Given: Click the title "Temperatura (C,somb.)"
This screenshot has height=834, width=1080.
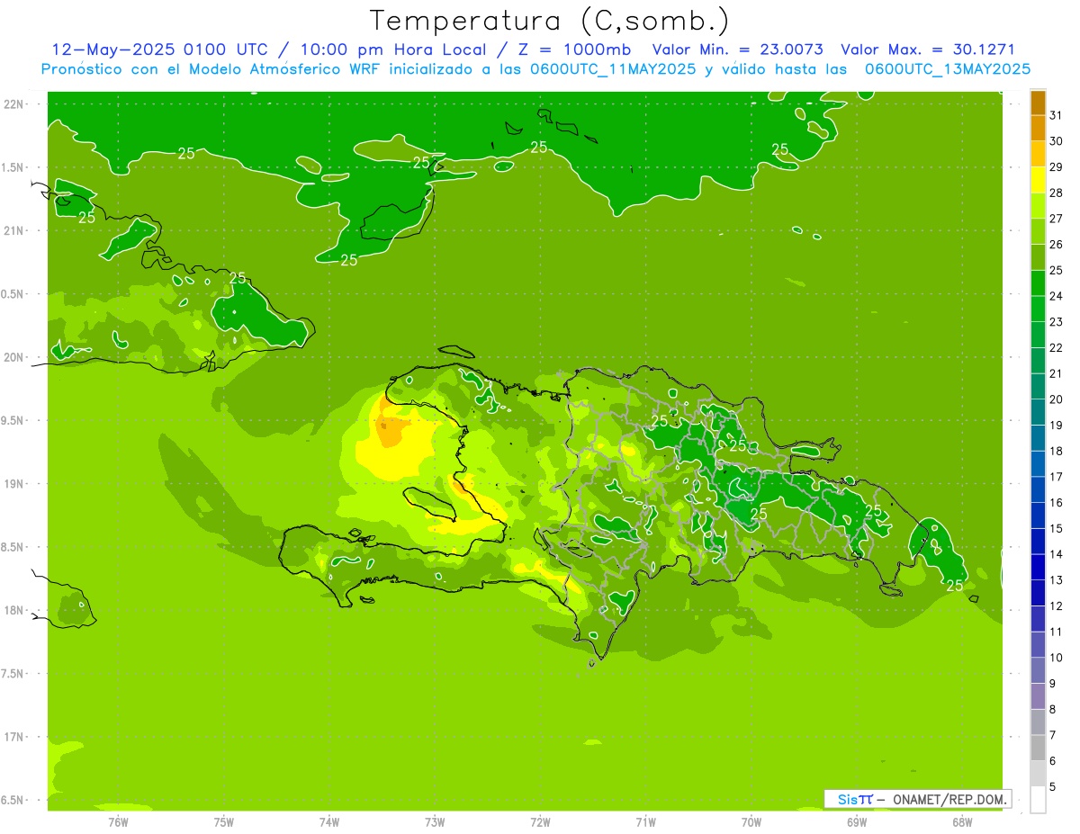Looking at the screenshot, I should (x=549, y=21).
